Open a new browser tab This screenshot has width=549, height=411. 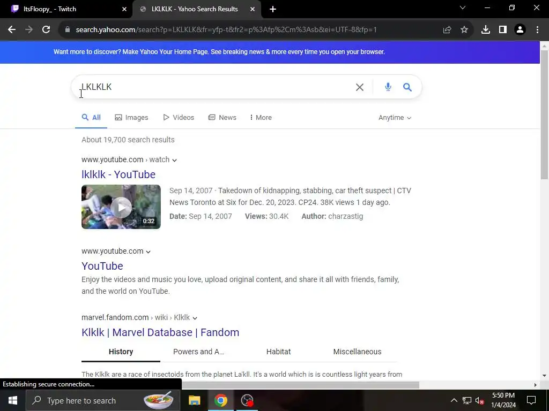point(273,9)
